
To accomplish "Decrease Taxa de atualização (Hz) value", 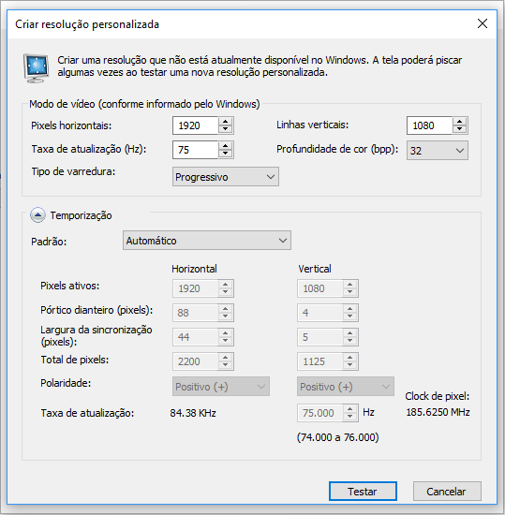I will (226, 154).
